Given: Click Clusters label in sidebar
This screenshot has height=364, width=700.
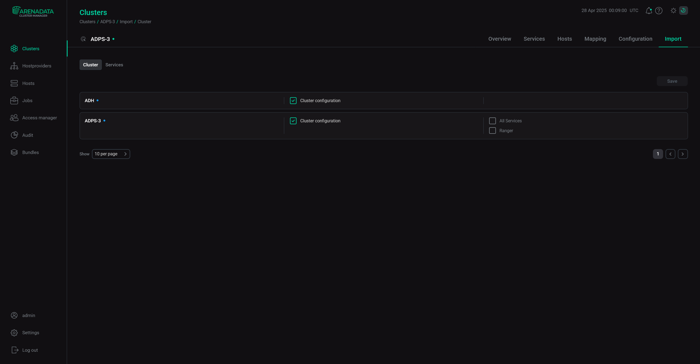Looking at the screenshot, I should click(x=31, y=49).
